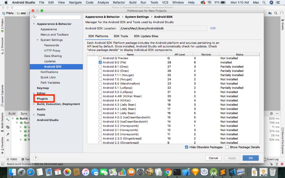285x178 pixels.
Task: Open Sketch from the dock
Action: click(x=195, y=172)
